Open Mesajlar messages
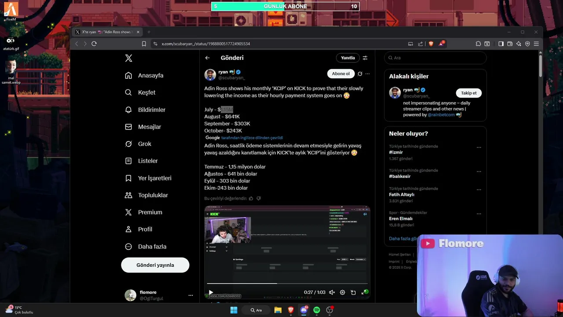Viewport: 563px width, 317px height. [143, 127]
